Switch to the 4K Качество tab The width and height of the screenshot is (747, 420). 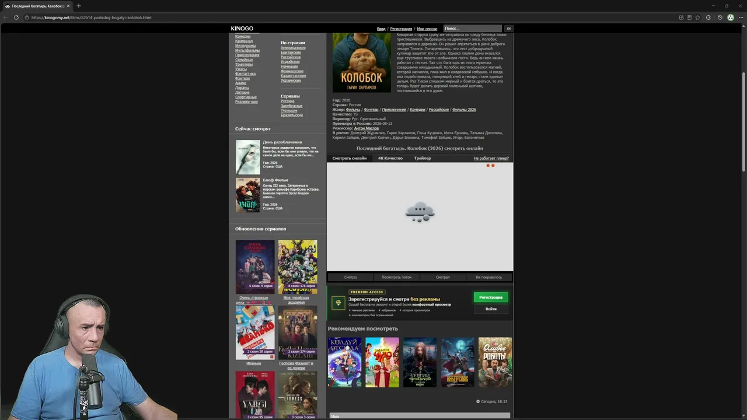390,158
